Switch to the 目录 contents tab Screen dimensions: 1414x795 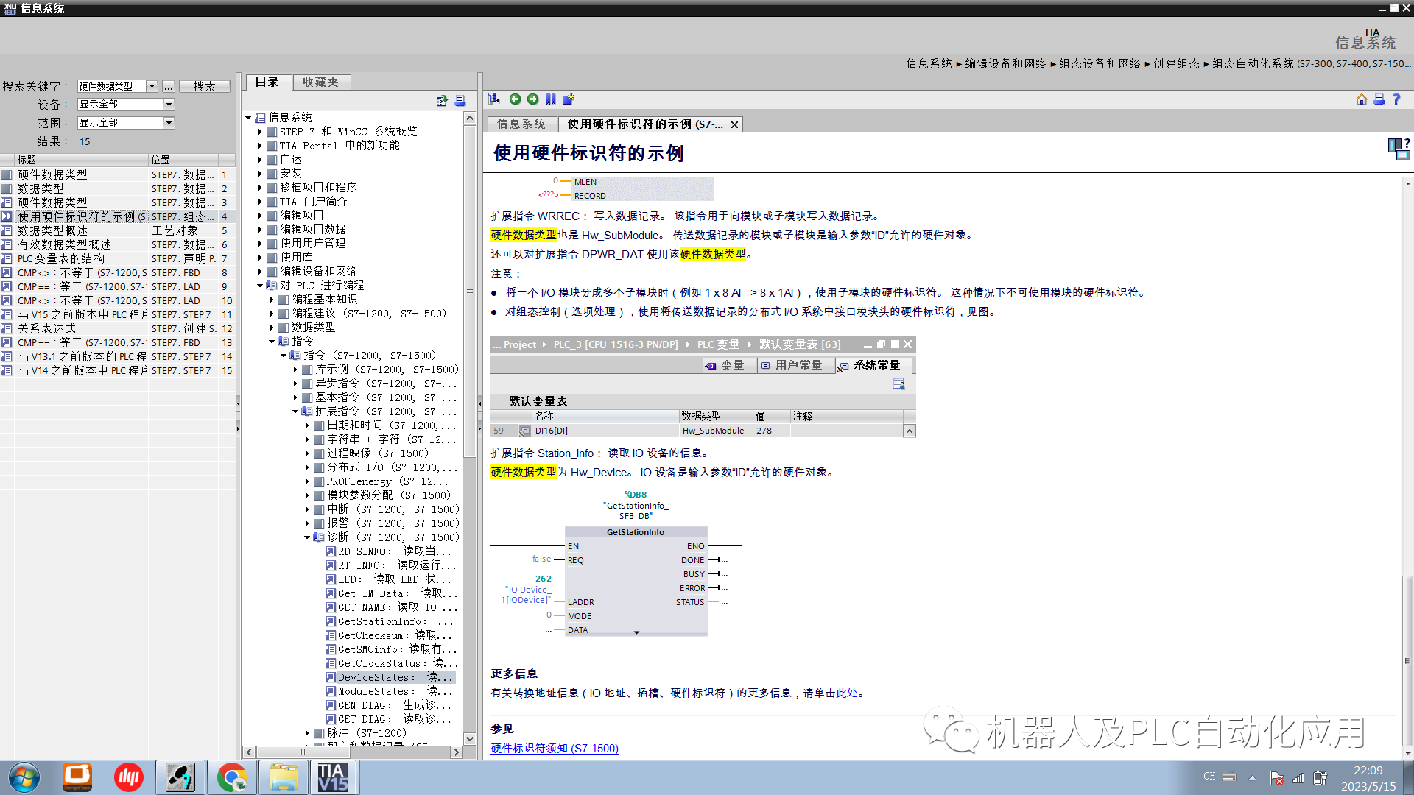[x=267, y=82]
